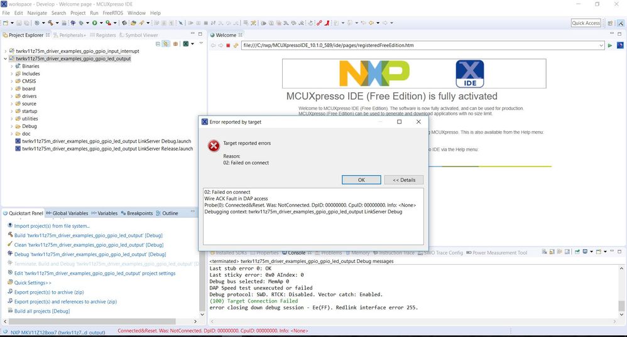Click Build all projects [Debug] link
This screenshot has width=627, height=337.
pyautogui.click(x=42, y=311)
